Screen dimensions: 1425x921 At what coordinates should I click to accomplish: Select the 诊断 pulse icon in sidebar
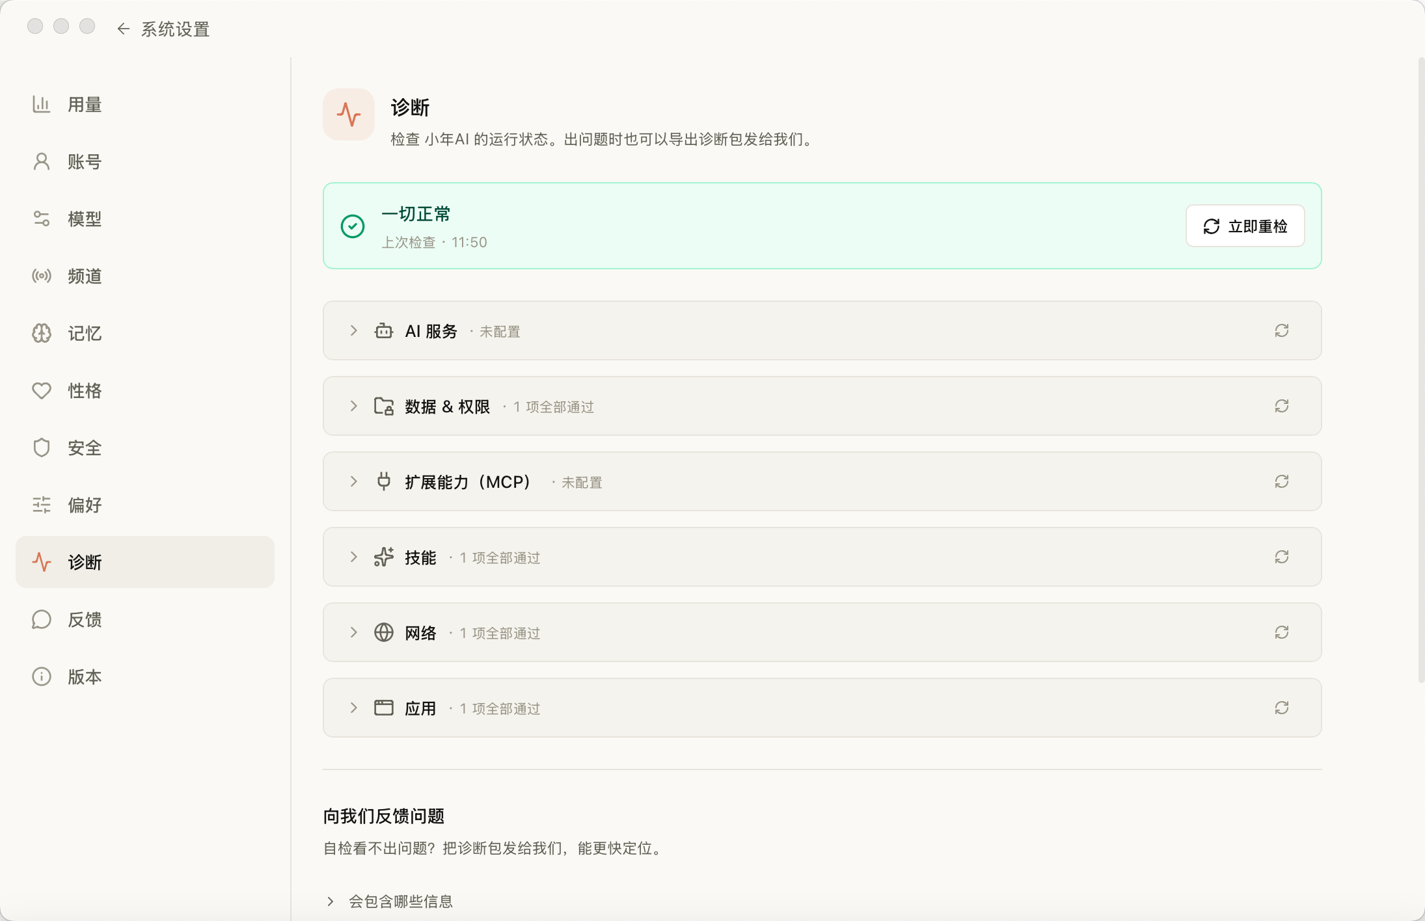(42, 562)
